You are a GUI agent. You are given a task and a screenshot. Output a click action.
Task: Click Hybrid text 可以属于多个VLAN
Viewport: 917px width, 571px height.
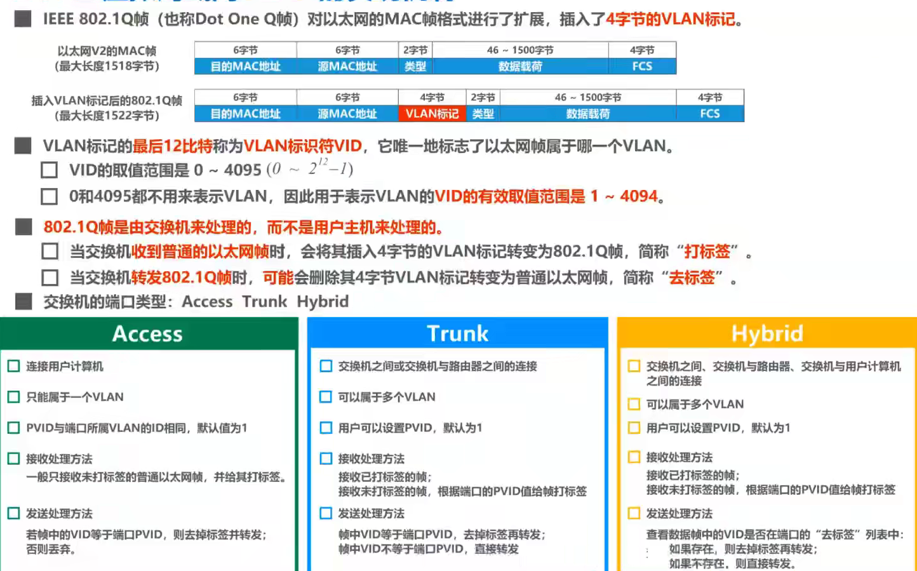tap(695, 405)
